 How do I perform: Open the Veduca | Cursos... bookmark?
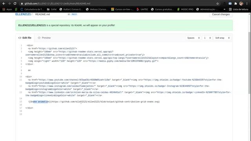click(97, 9)
